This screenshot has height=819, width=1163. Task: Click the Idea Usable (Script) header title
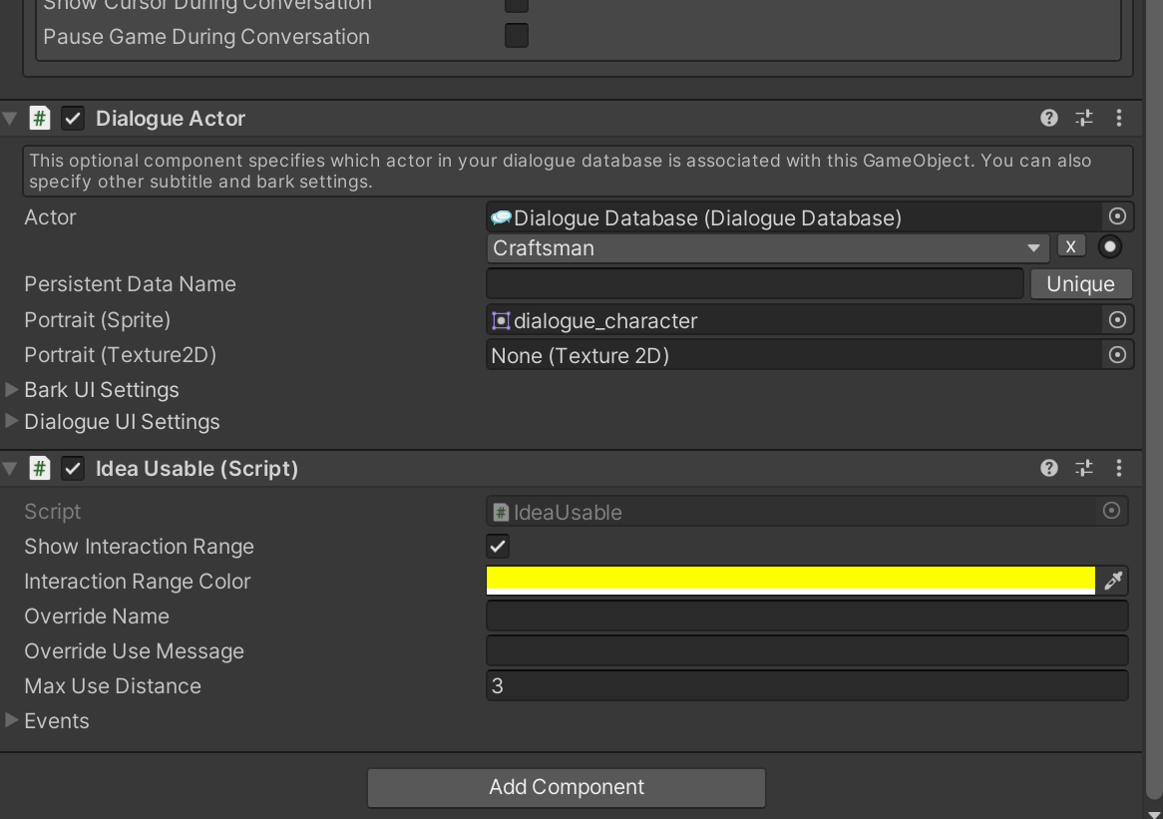(x=197, y=469)
